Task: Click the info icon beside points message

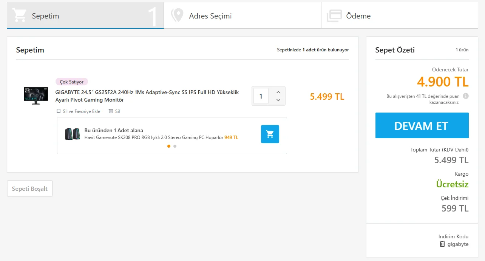Action: [x=466, y=96]
